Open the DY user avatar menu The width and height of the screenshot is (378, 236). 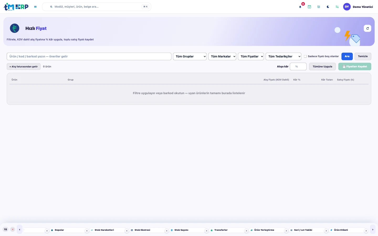coord(347,7)
